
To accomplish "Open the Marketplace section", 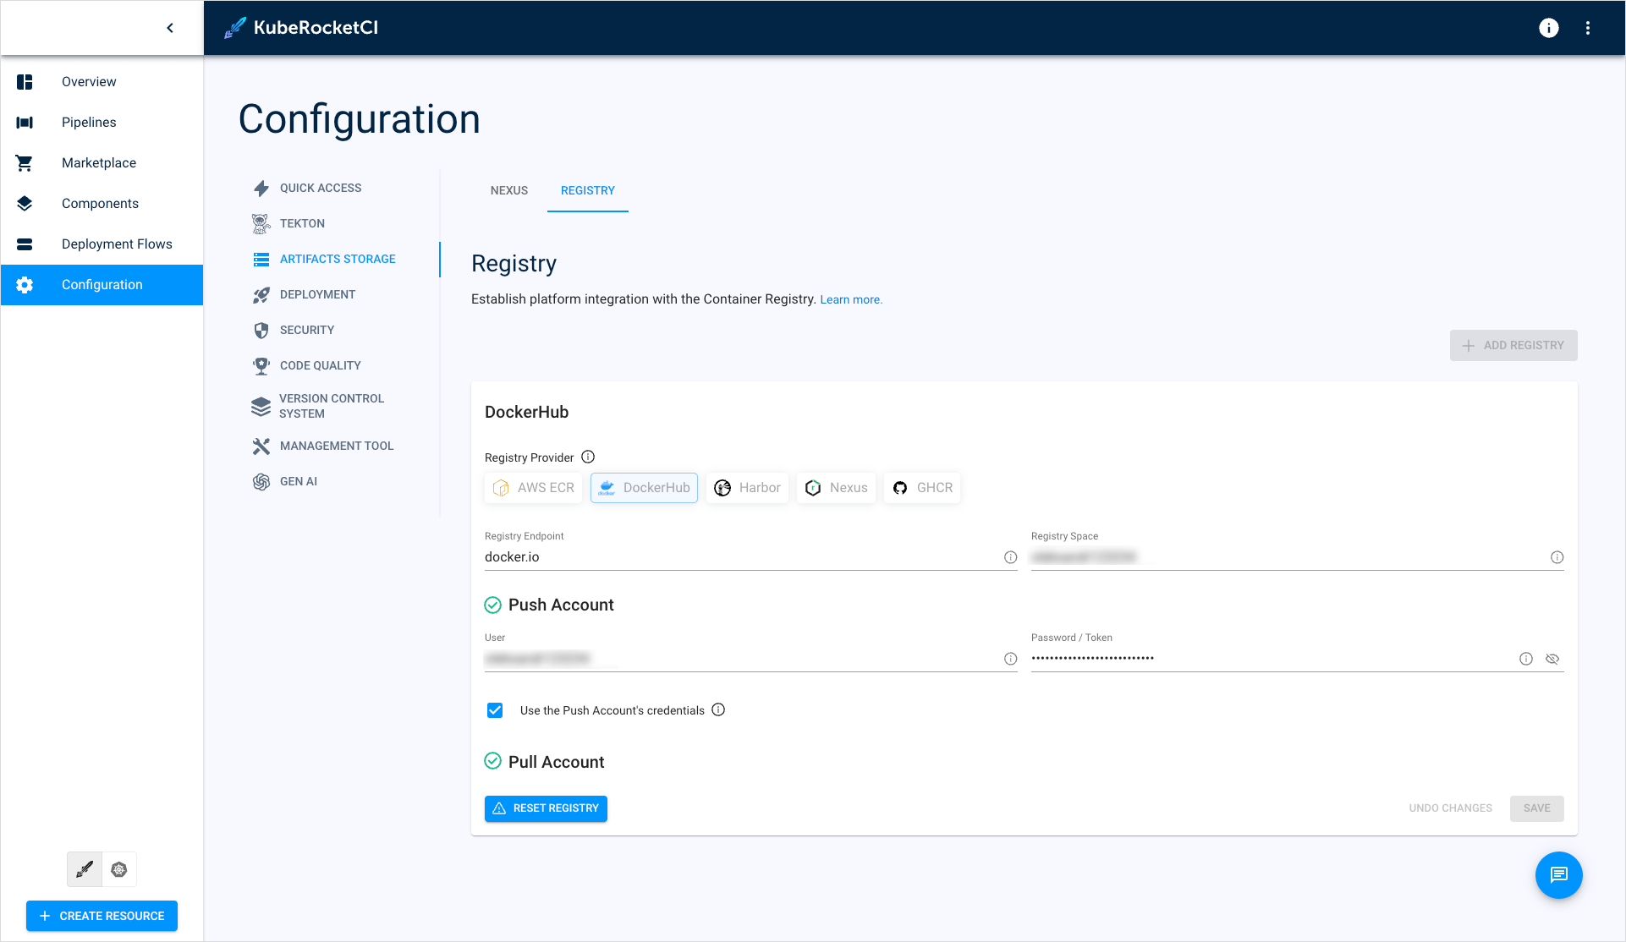I will 99,162.
